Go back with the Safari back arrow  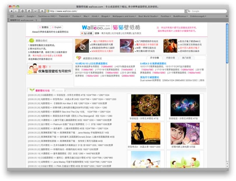coord(11,11)
